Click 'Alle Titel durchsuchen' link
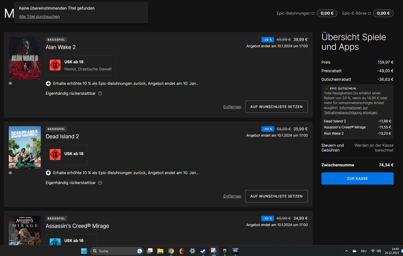Image resolution: width=403 pixels, height=256 pixels. coord(39,17)
